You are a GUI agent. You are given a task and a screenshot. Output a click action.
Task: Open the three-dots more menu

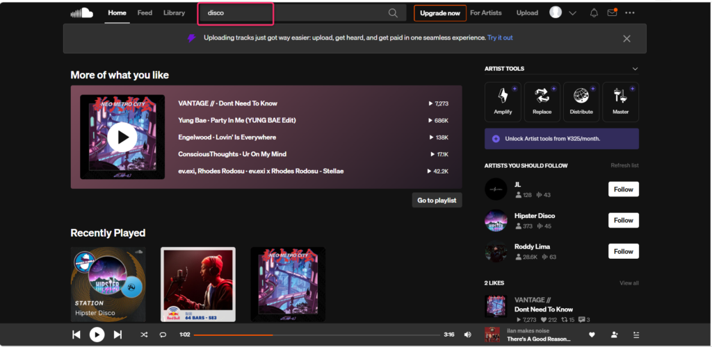click(x=630, y=12)
